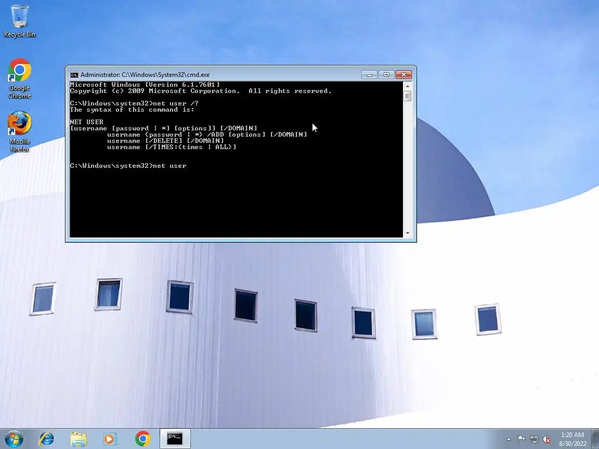Open the Action Center flag icon
The width and height of the screenshot is (599, 449).
[x=521, y=440]
